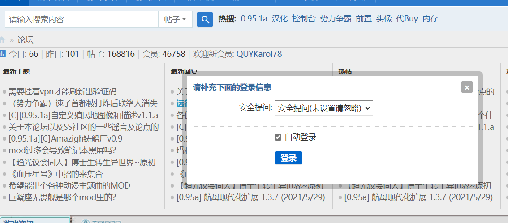Click the statistics bar chart icon

pos(2,53)
